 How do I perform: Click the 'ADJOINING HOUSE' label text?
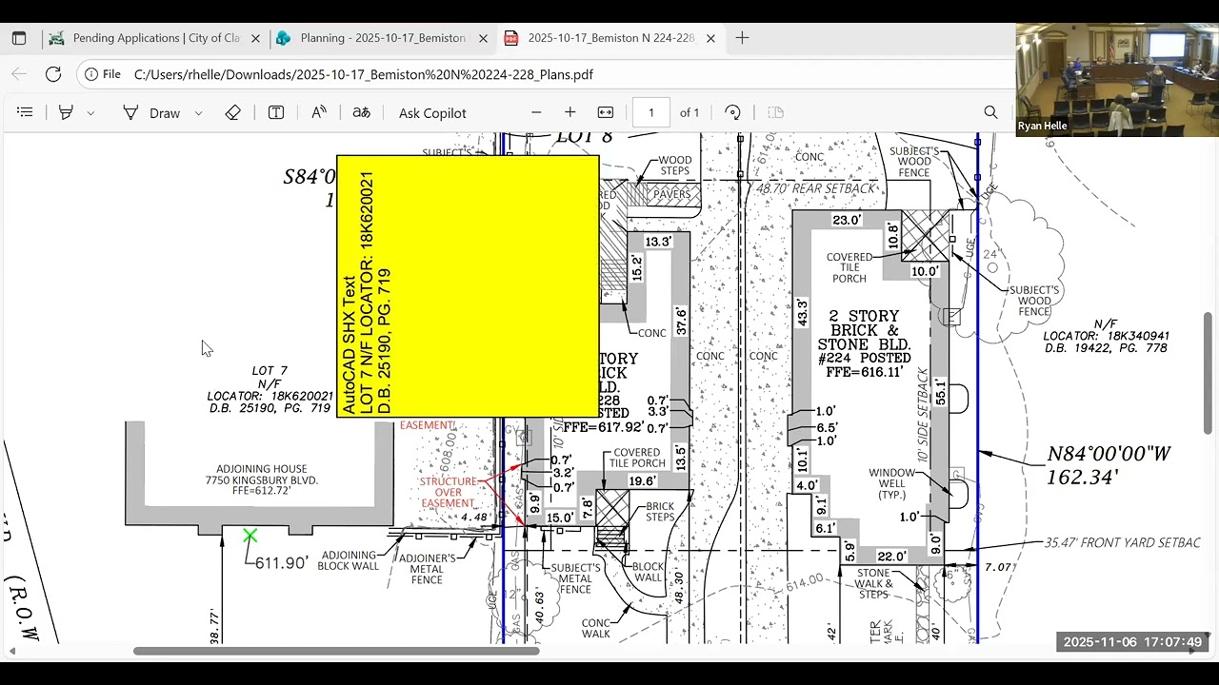(x=261, y=469)
